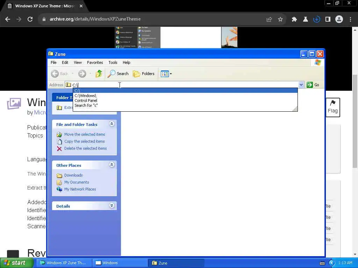Open the Favorites menu
358x268 pixels.
(95, 62)
